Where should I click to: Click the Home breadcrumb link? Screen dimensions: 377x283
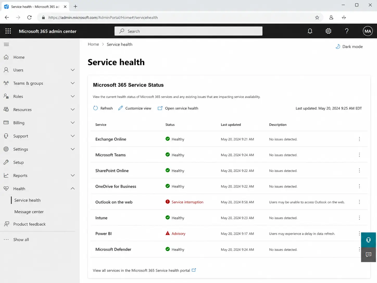click(93, 44)
